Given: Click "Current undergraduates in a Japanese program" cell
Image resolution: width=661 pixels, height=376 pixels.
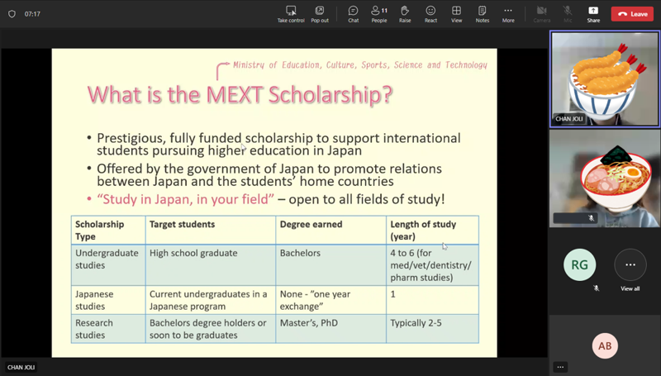Looking at the screenshot, I should [x=211, y=300].
